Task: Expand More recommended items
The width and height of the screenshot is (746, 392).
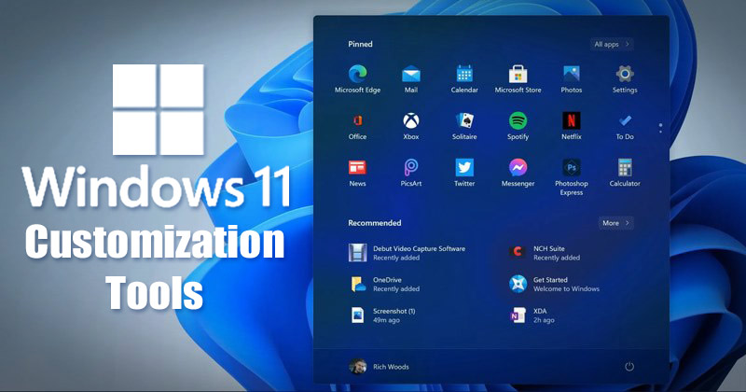Action: [x=615, y=223]
